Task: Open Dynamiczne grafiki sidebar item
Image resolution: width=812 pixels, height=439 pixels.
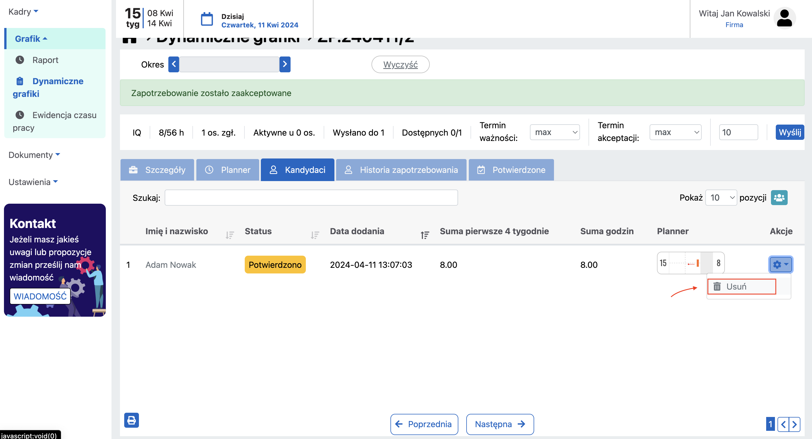Action: click(x=48, y=88)
